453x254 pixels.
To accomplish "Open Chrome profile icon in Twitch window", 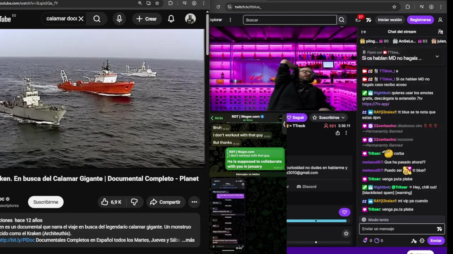I will point(431,7).
